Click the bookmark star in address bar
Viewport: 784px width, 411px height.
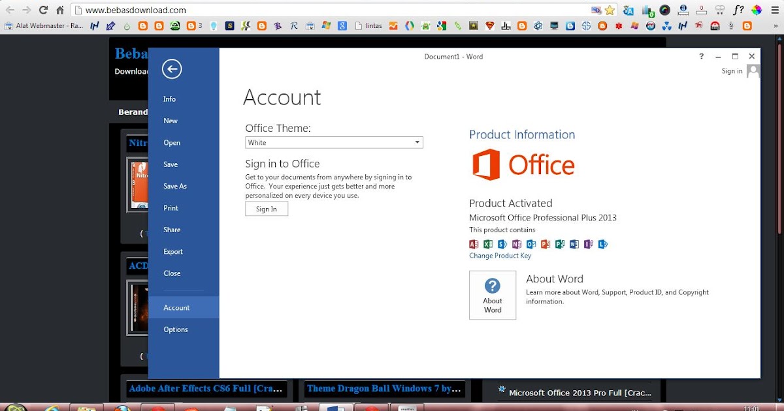click(610, 10)
